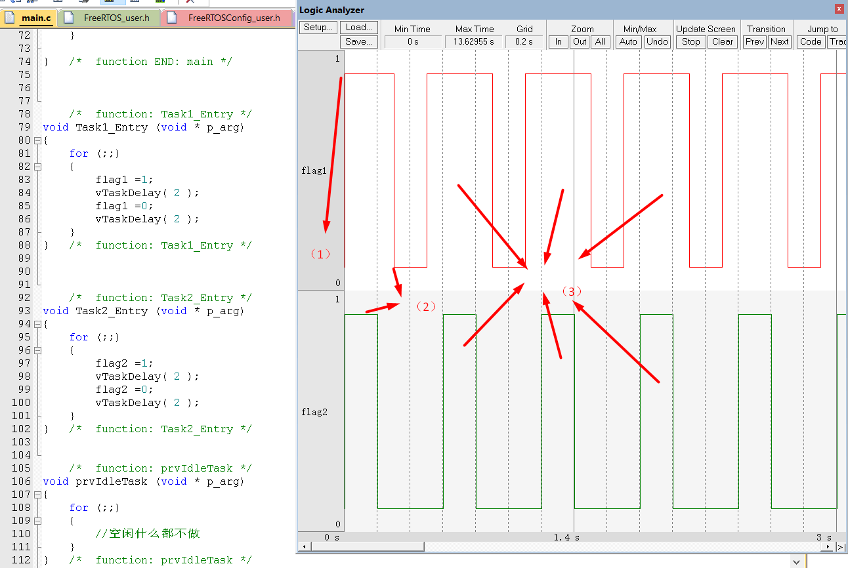Open the FreeRTOSConfig_user.h tab
The height and width of the screenshot is (568, 848).
pos(227,18)
